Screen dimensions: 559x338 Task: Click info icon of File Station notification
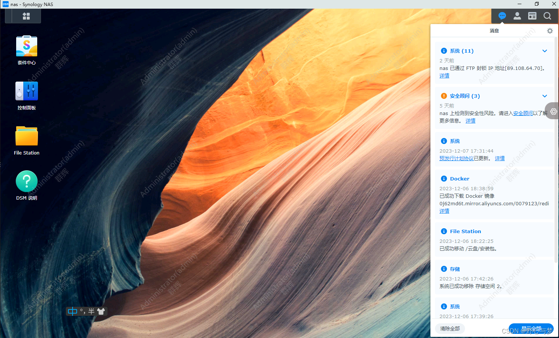tap(444, 231)
